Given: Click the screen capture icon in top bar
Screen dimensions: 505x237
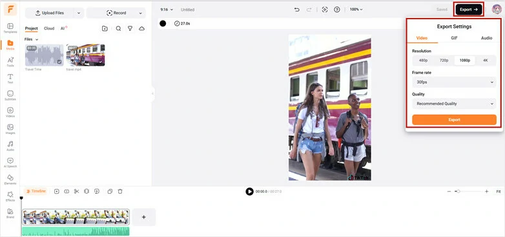Looking at the screenshot, I should 325,10.
